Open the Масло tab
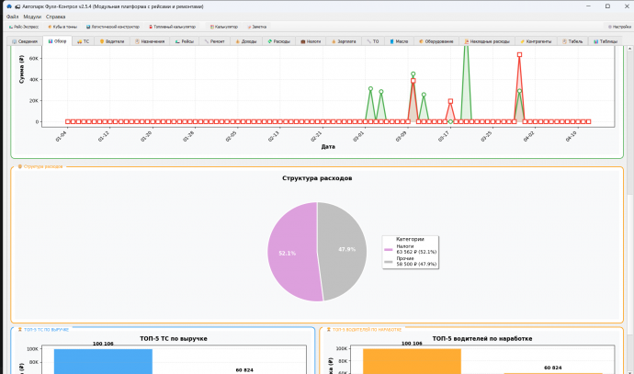The width and height of the screenshot is (634, 374). [x=399, y=41]
